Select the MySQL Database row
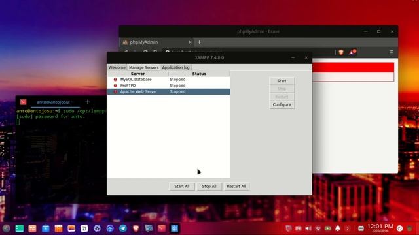419x235 pixels. [x=169, y=80]
